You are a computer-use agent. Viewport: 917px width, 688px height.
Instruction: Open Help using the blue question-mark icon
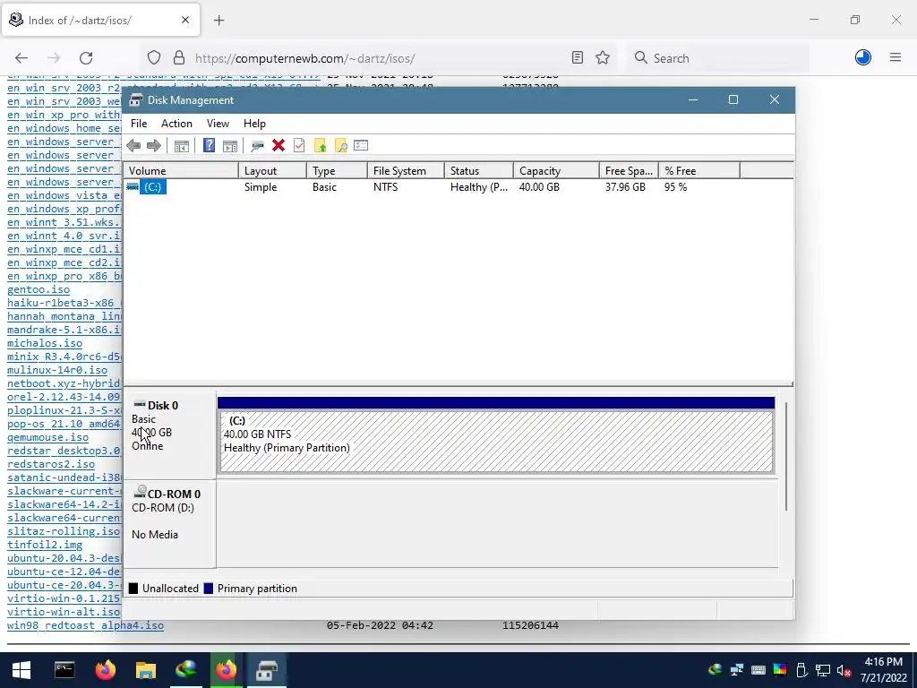point(209,146)
